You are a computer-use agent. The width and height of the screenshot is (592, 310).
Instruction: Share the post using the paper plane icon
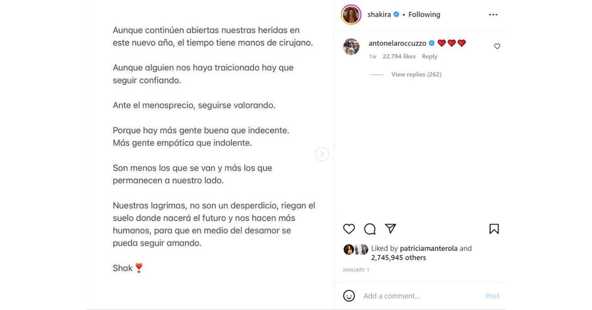[x=391, y=229]
